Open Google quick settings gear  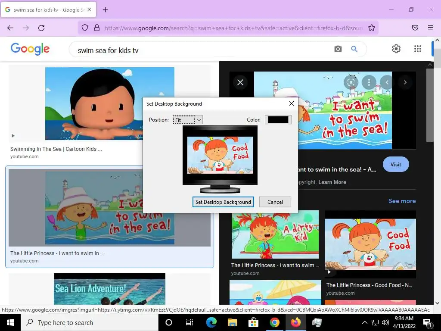point(396,49)
